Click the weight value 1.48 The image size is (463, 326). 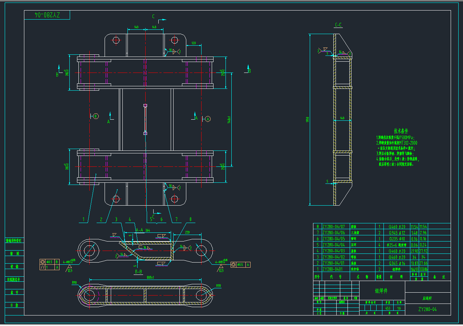click(414, 232)
